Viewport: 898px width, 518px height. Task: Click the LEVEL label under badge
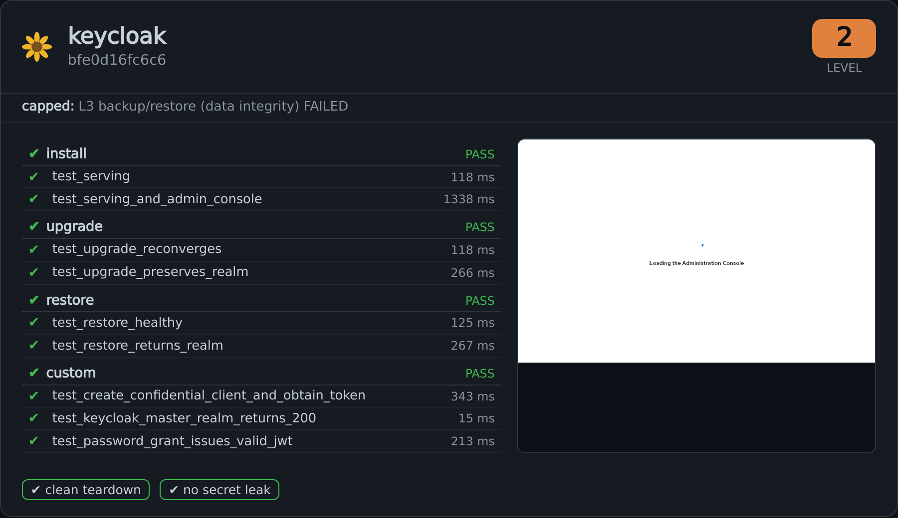844,68
